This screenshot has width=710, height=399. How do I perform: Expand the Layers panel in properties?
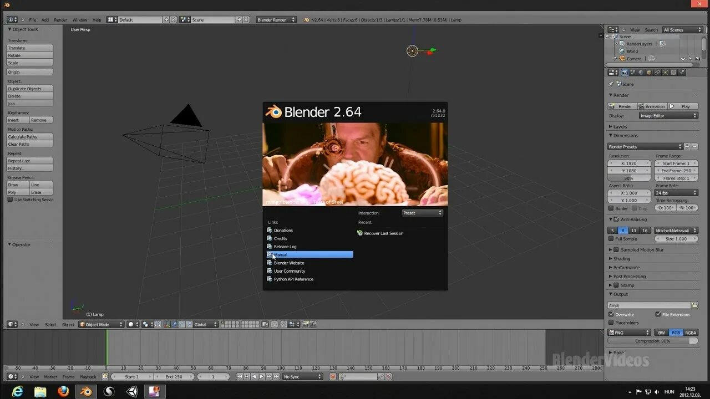click(620, 126)
